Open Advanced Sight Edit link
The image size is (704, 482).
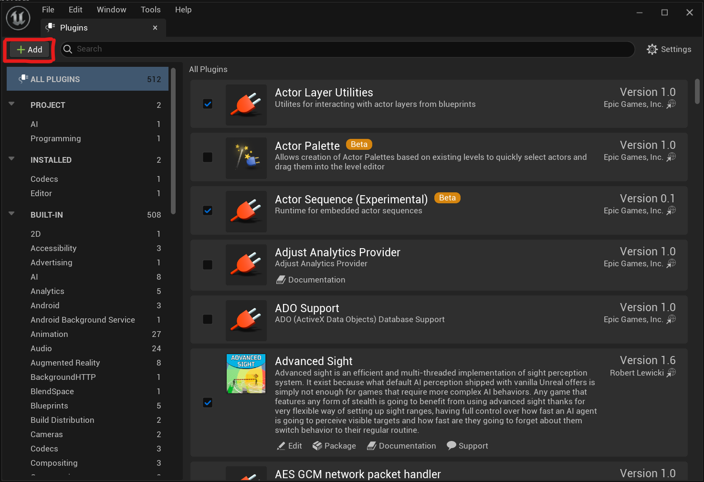click(x=289, y=446)
